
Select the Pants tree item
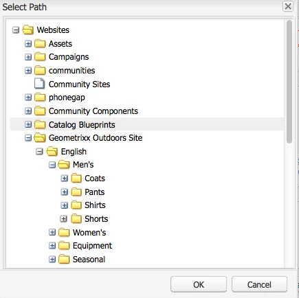click(94, 192)
